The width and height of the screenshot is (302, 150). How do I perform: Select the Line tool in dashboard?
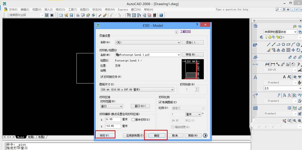click(x=268, y=45)
